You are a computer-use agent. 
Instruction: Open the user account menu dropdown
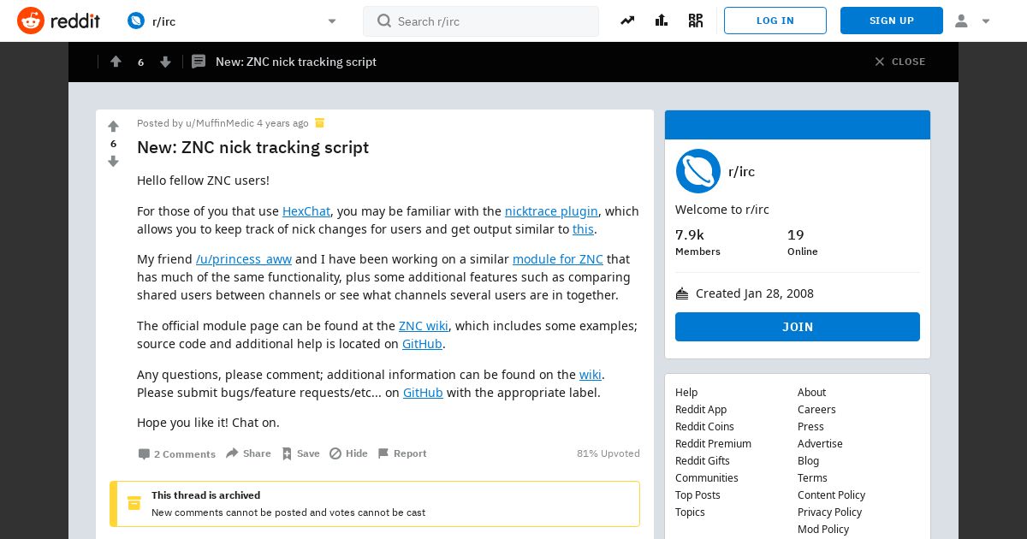972,21
